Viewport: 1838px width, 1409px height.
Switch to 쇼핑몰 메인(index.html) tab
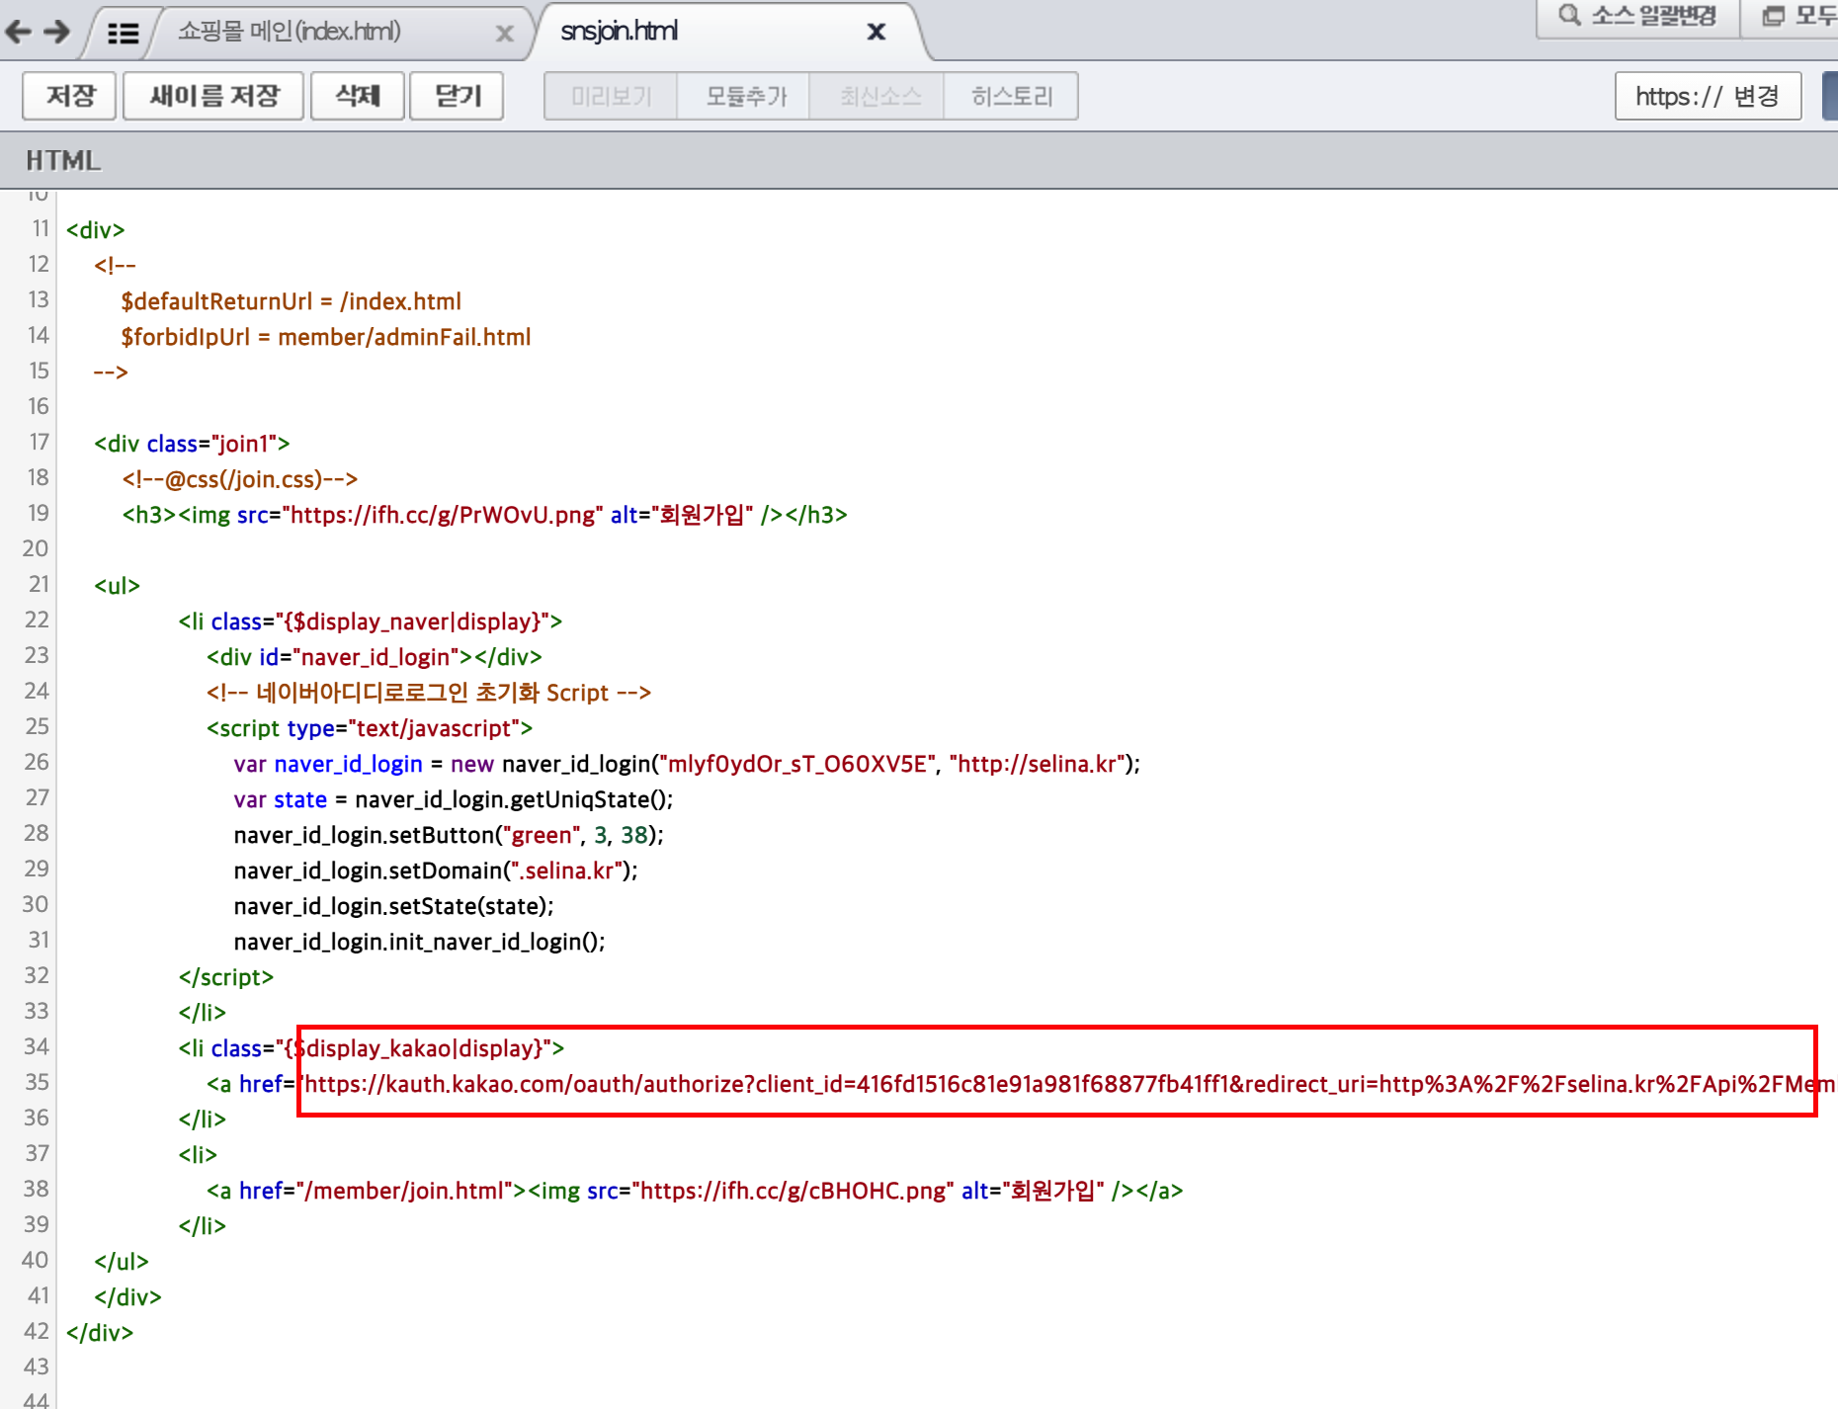click(x=290, y=32)
